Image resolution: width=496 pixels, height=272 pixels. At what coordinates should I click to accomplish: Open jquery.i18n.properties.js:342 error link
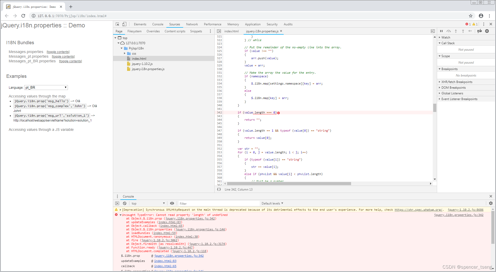[459, 215]
